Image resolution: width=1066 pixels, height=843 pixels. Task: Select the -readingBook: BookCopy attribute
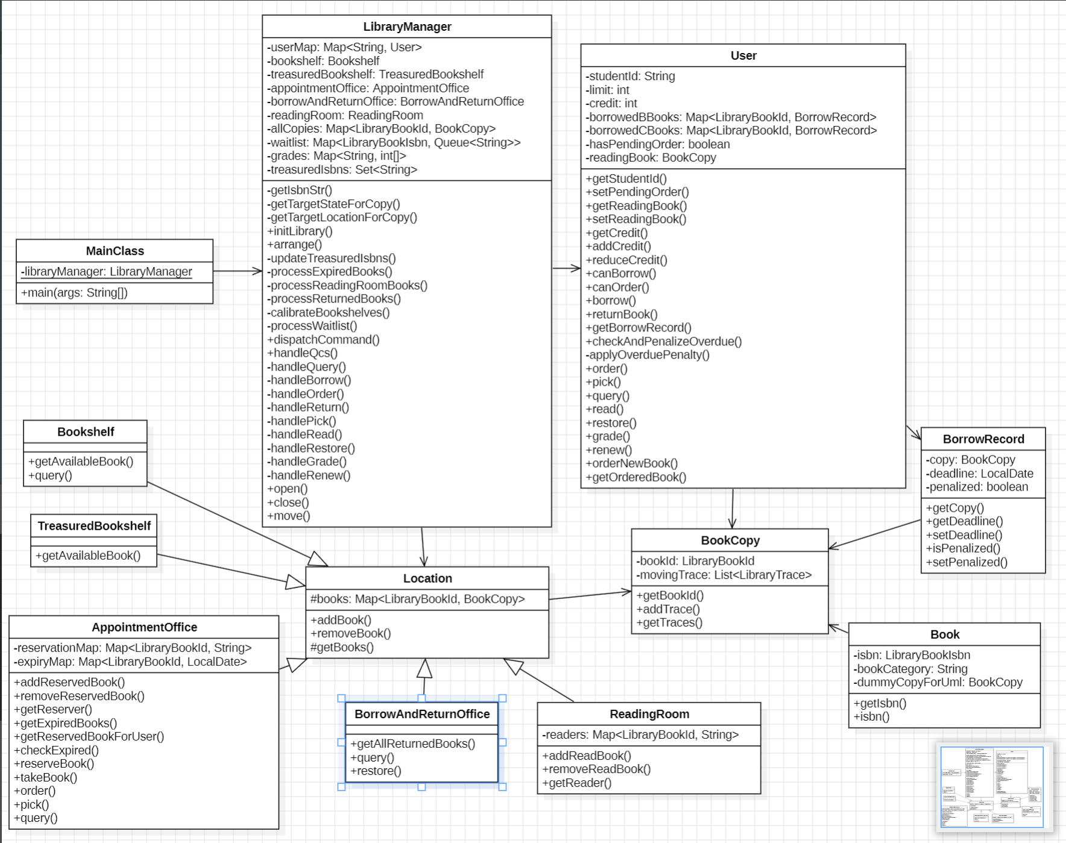click(x=651, y=157)
